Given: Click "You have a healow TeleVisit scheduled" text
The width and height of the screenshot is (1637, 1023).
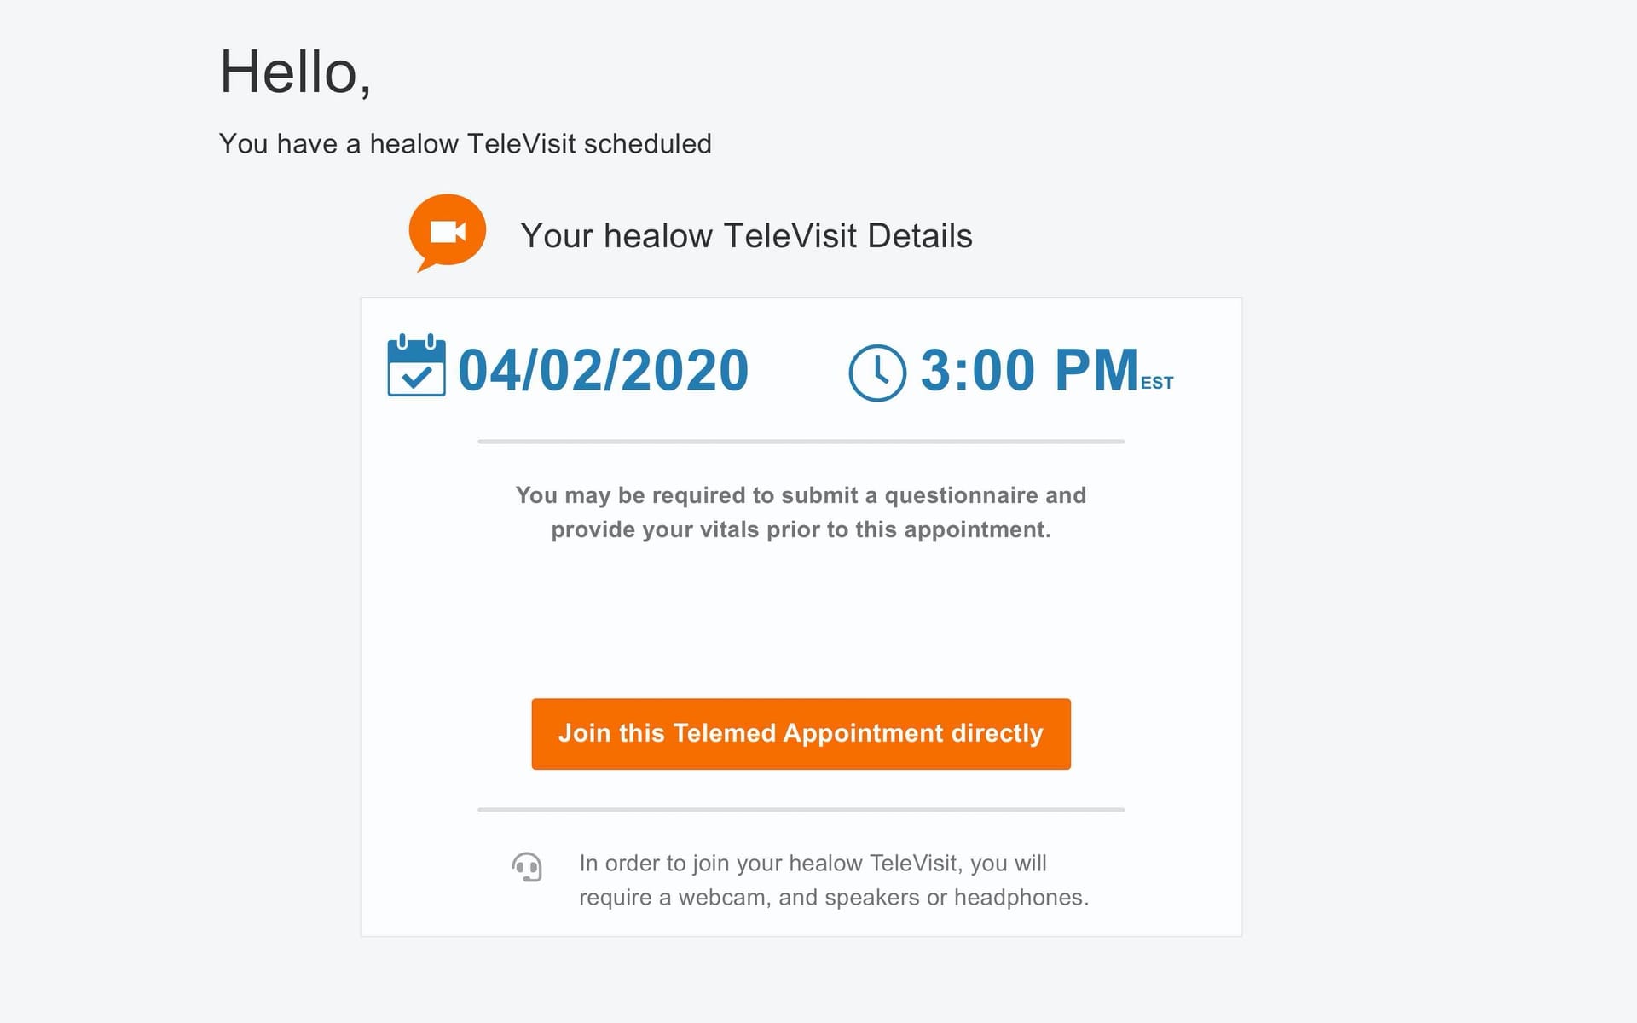Looking at the screenshot, I should (465, 143).
